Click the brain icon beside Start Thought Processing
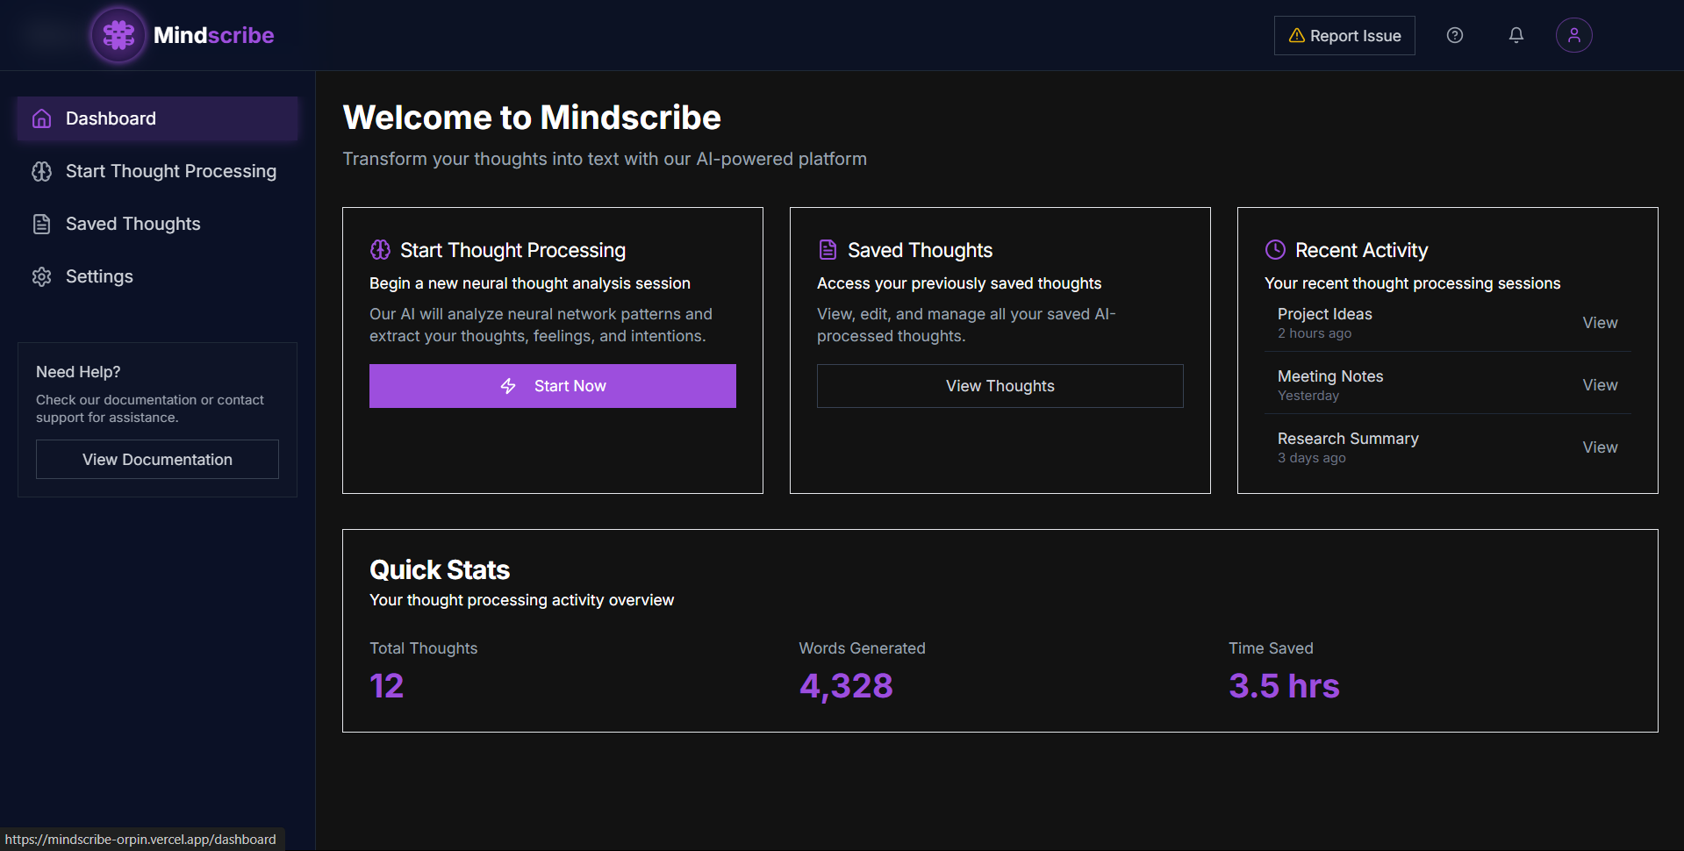The image size is (1684, 851). coord(41,171)
